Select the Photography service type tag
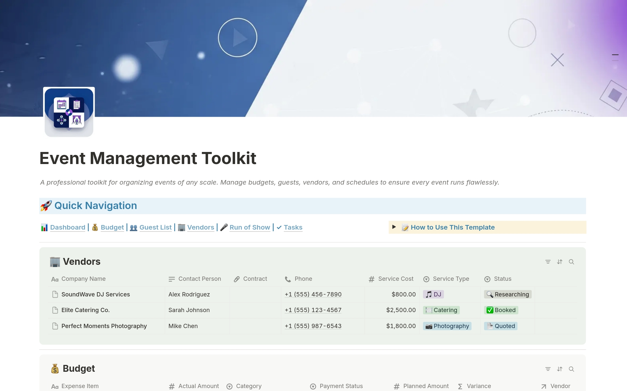Image resolution: width=627 pixels, height=391 pixels. click(x=447, y=326)
